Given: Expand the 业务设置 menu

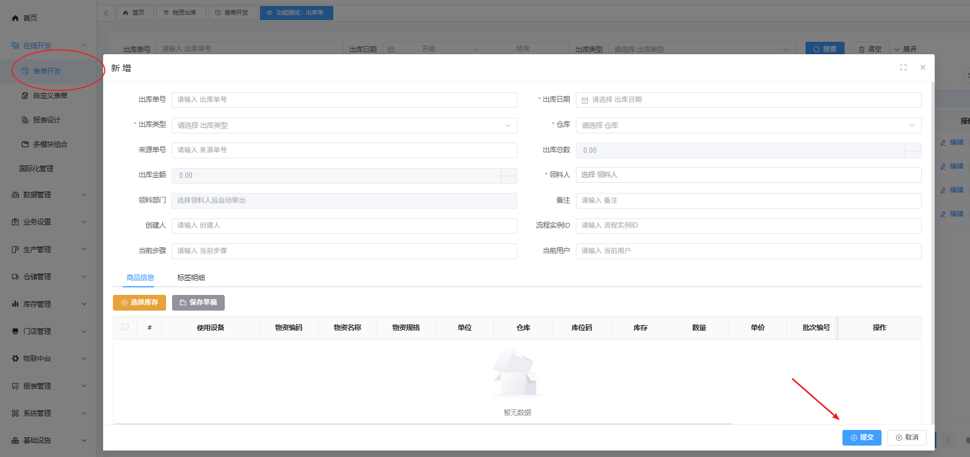Looking at the screenshot, I should (x=84, y=222).
